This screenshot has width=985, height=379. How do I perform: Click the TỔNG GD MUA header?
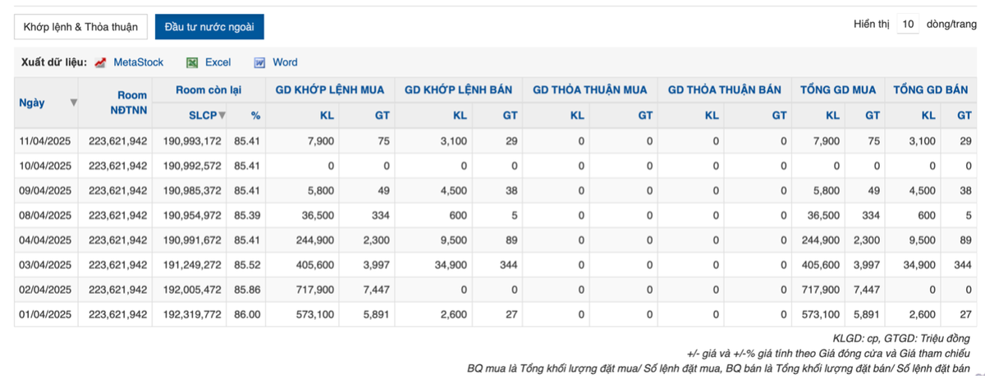(837, 89)
